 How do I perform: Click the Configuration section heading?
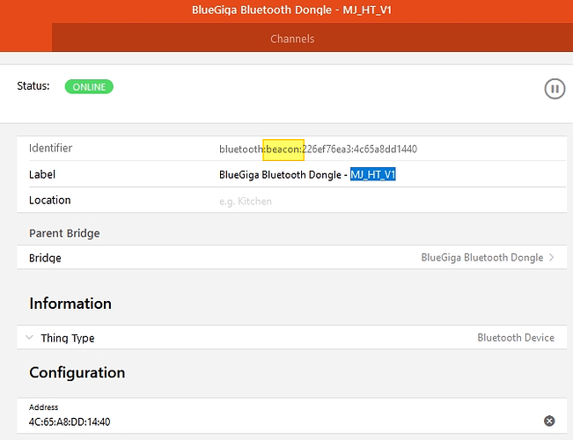(x=77, y=373)
